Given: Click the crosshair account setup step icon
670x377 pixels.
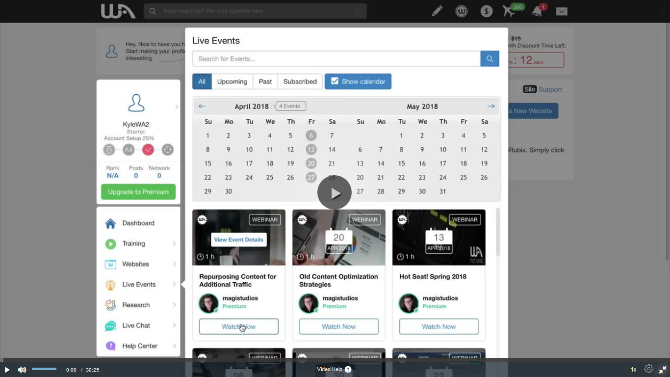Looking at the screenshot, I should click(x=168, y=150).
